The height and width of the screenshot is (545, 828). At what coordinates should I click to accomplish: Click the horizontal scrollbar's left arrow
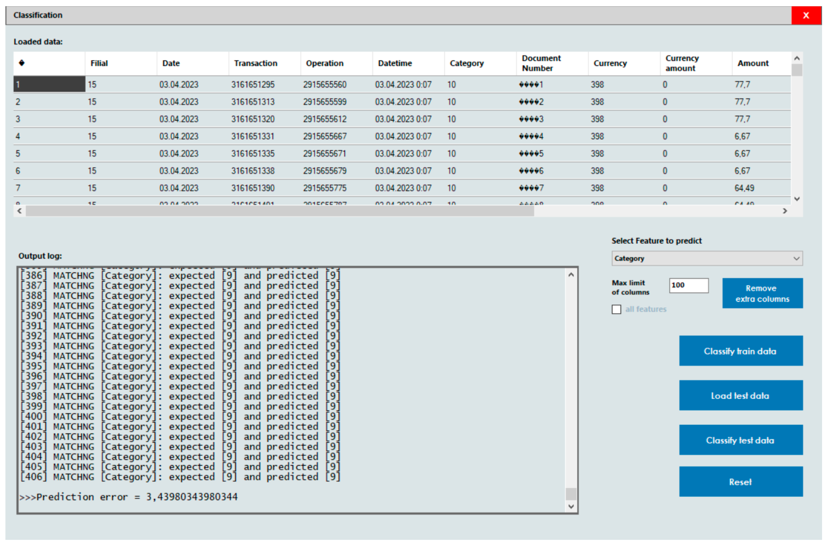click(19, 211)
